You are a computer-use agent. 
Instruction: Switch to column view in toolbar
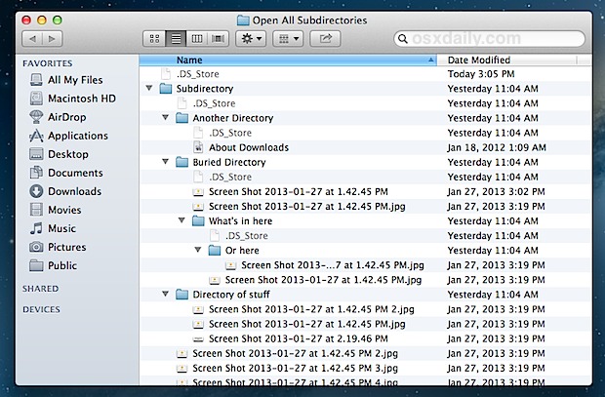[197, 38]
